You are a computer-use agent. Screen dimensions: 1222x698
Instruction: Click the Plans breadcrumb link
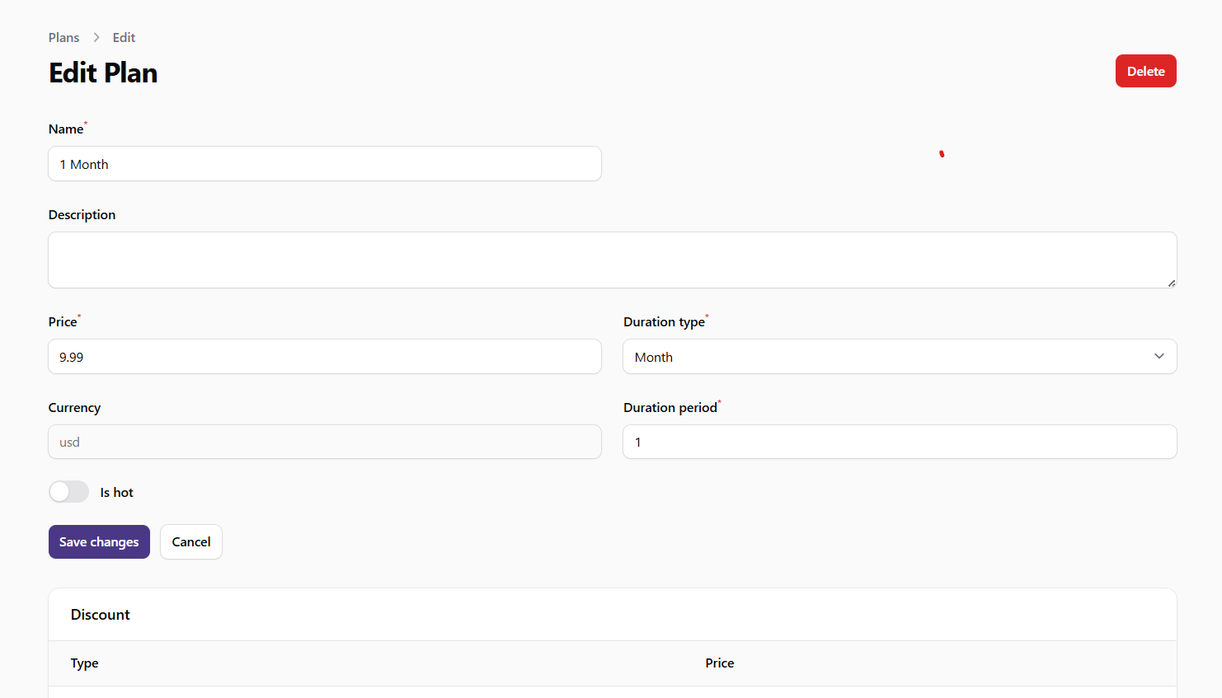63,38
